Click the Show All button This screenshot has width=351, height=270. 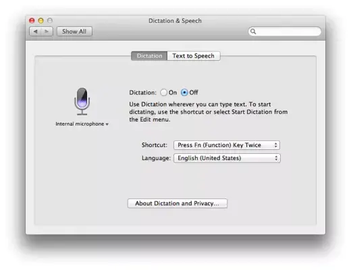click(74, 32)
